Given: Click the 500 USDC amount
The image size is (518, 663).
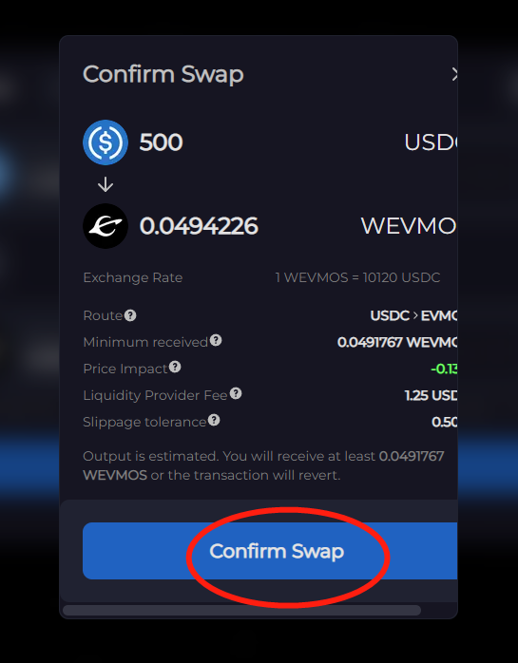Looking at the screenshot, I should point(161,142).
